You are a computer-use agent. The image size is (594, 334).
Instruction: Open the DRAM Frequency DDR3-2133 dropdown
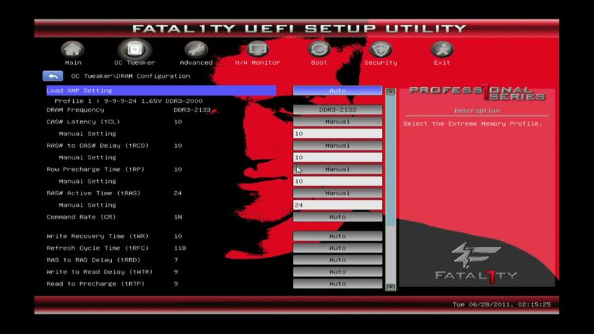pos(337,110)
